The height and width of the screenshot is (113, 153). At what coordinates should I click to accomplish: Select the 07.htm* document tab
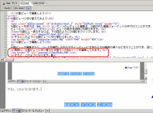coord(25,3)
